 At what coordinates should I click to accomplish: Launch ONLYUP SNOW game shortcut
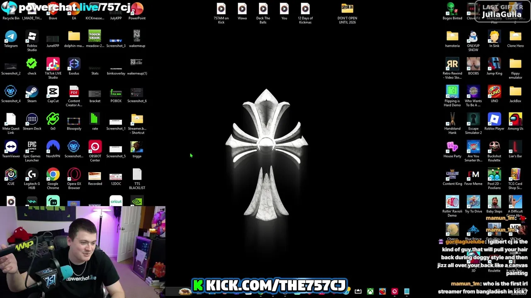(473, 41)
